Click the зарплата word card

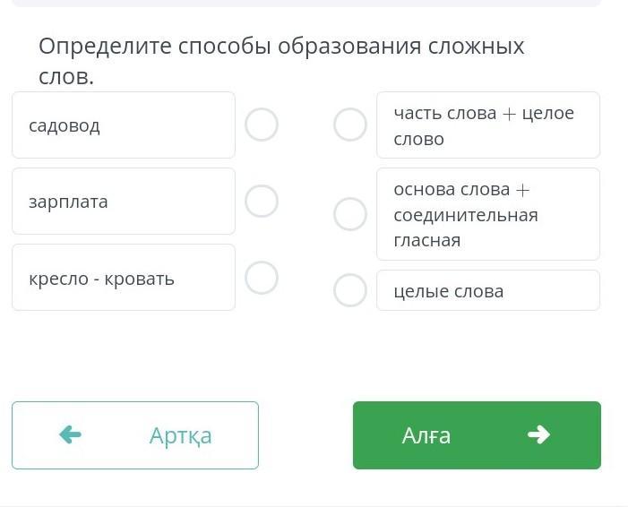pyautogui.click(x=124, y=202)
